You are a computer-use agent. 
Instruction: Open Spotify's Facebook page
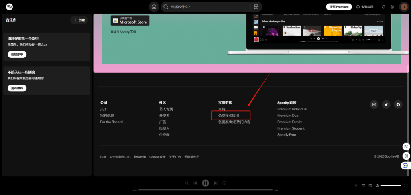point(398,104)
